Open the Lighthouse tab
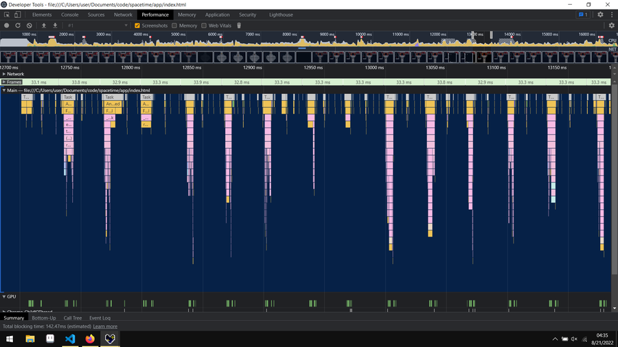Image resolution: width=618 pixels, height=347 pixels. [281, 14]
